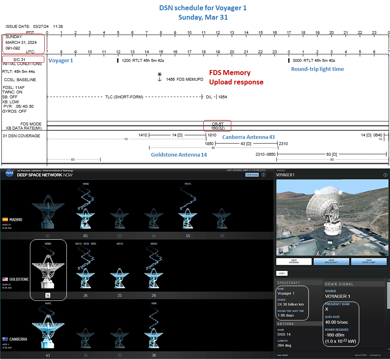Click the NASA logo in the header
Image resolution: width=390 pixels, height=359 pixels.
point(9,173)
